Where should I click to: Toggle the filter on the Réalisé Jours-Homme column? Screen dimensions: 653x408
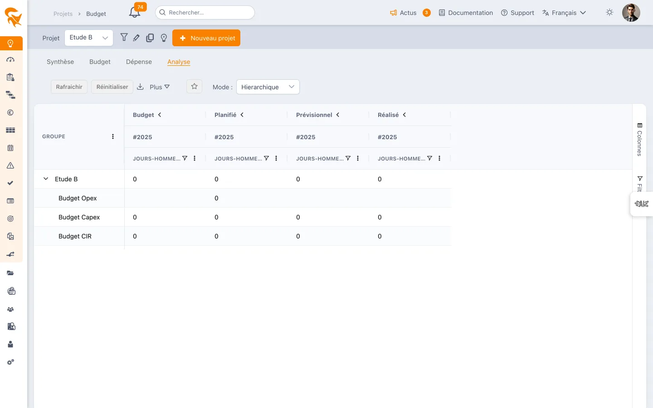point(430,158)
